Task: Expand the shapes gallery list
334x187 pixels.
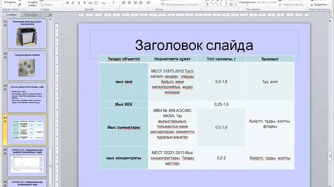Action: (235, 5)
